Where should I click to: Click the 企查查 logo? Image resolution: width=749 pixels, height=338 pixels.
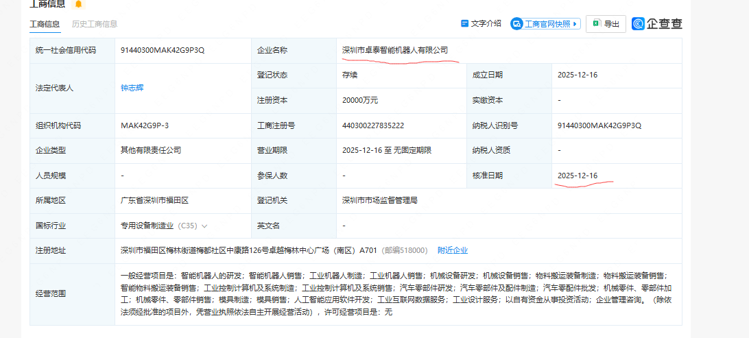657,24
